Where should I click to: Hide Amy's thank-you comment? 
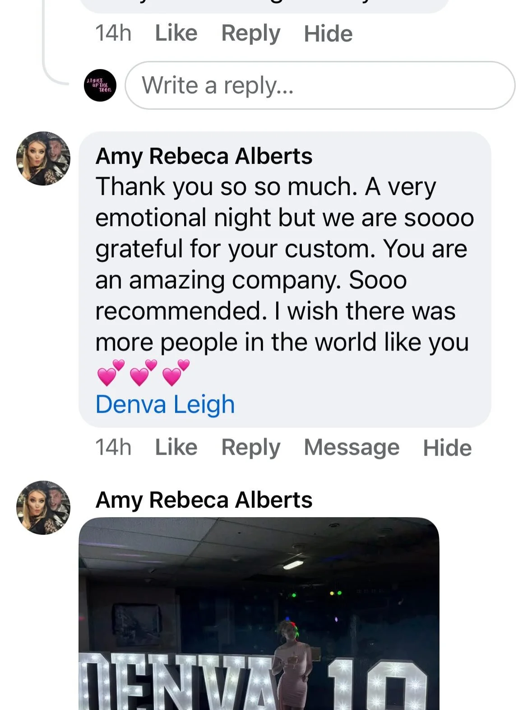(447, 448)
